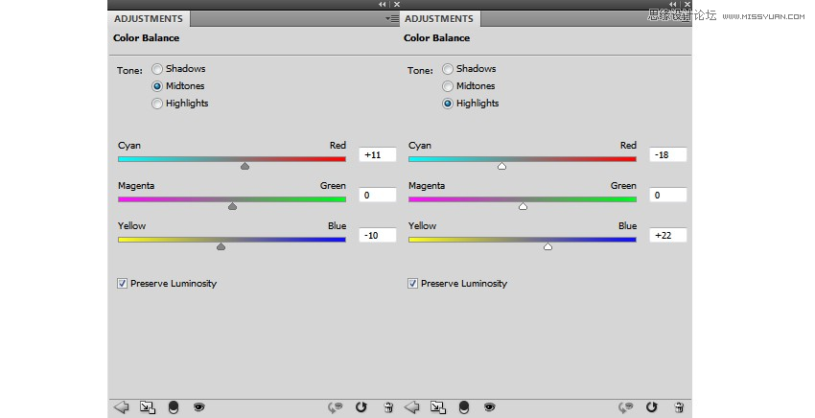Select Midtones tone in right panel
Image resolution: width=815 pixels, height=418 pixels.
pos(448,85)
